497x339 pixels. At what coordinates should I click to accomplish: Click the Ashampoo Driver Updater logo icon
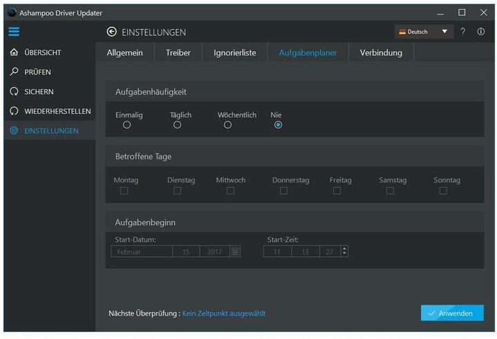tap(12, 12)
